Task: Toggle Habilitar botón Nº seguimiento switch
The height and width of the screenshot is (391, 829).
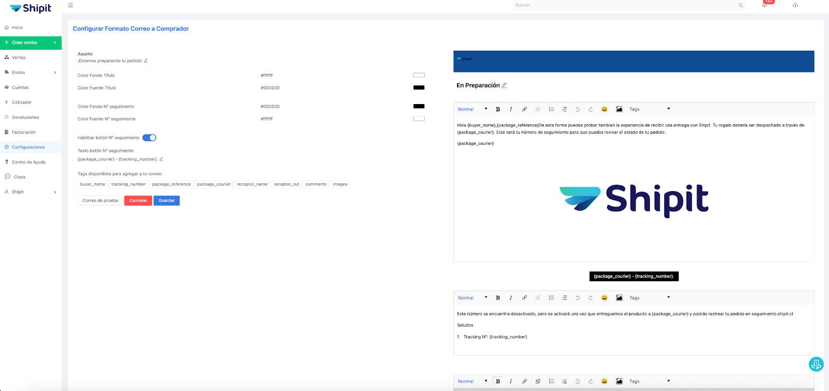Action: point(149,138)
